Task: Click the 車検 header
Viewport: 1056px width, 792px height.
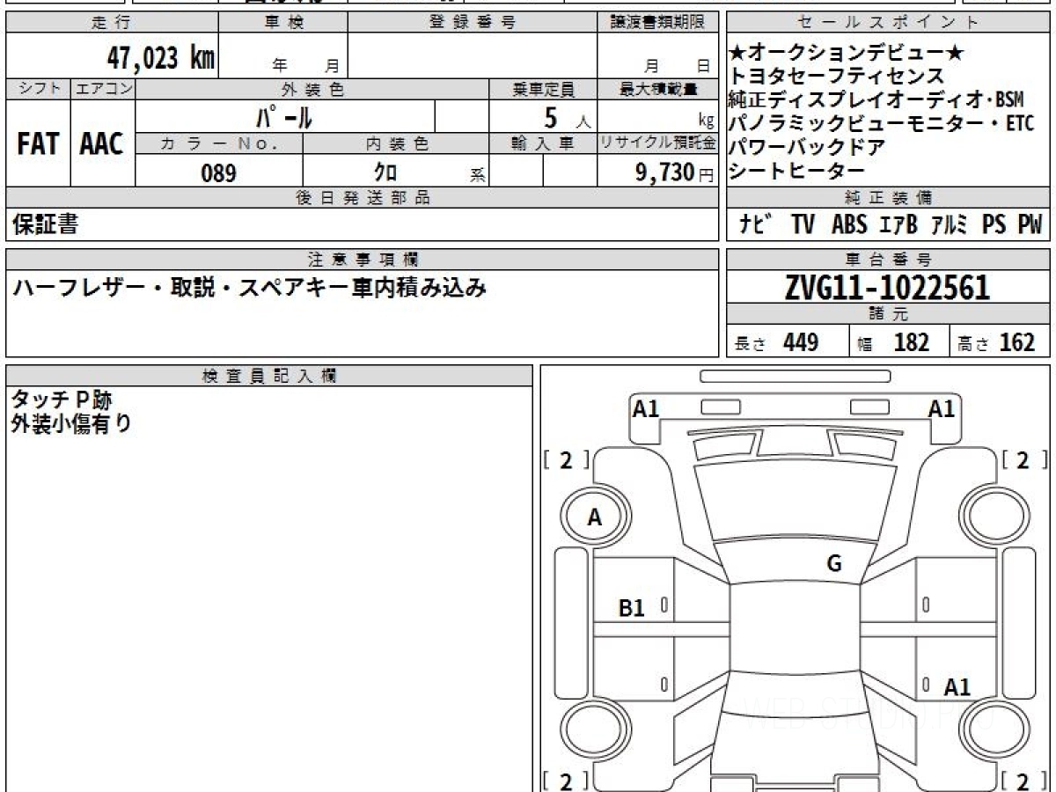Action: pyautogui.click(x=283, y=23)
